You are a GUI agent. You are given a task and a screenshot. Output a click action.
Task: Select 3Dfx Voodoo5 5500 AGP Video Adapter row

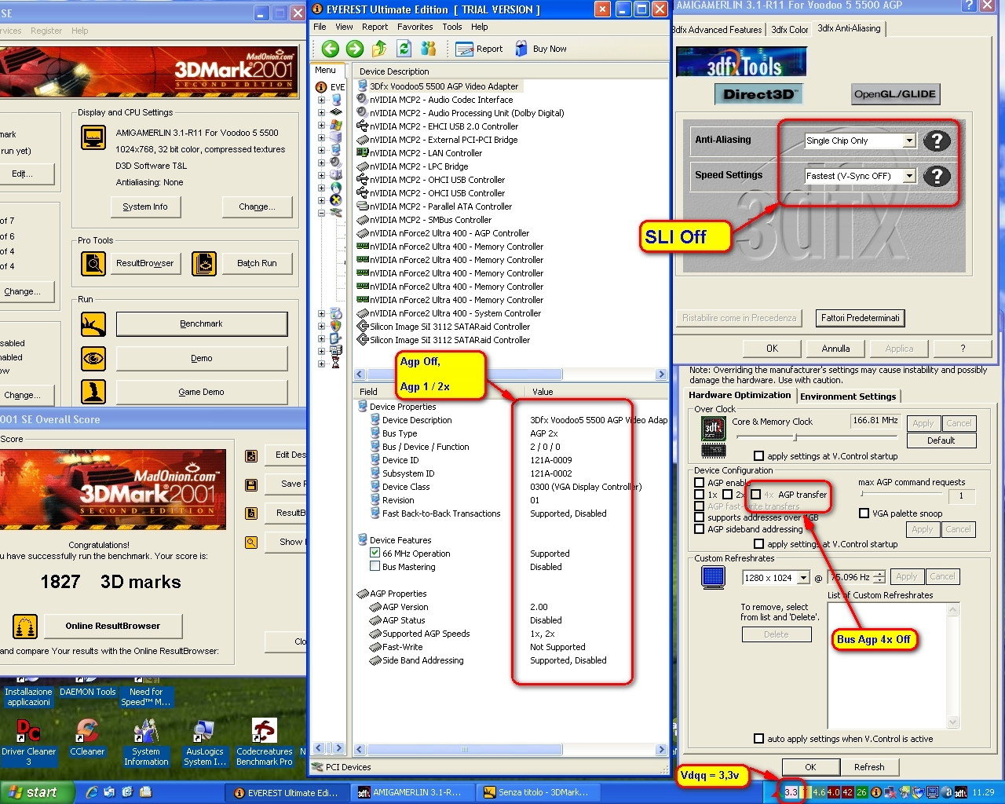point(444,86)
